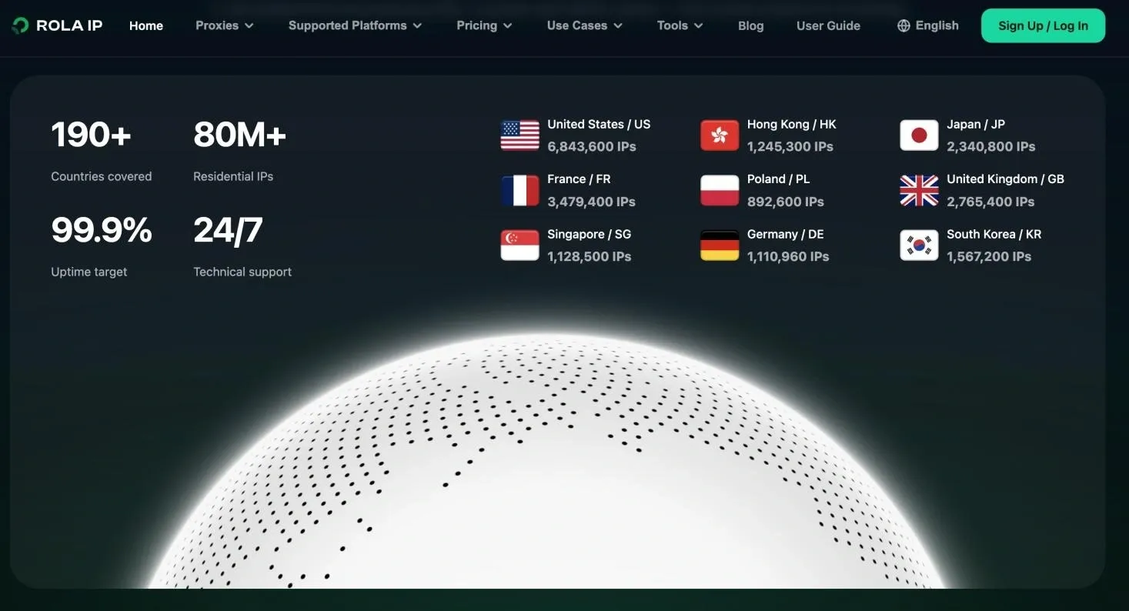Click the 892,600 IPs count
The image size is (1129, 611).
786,202
